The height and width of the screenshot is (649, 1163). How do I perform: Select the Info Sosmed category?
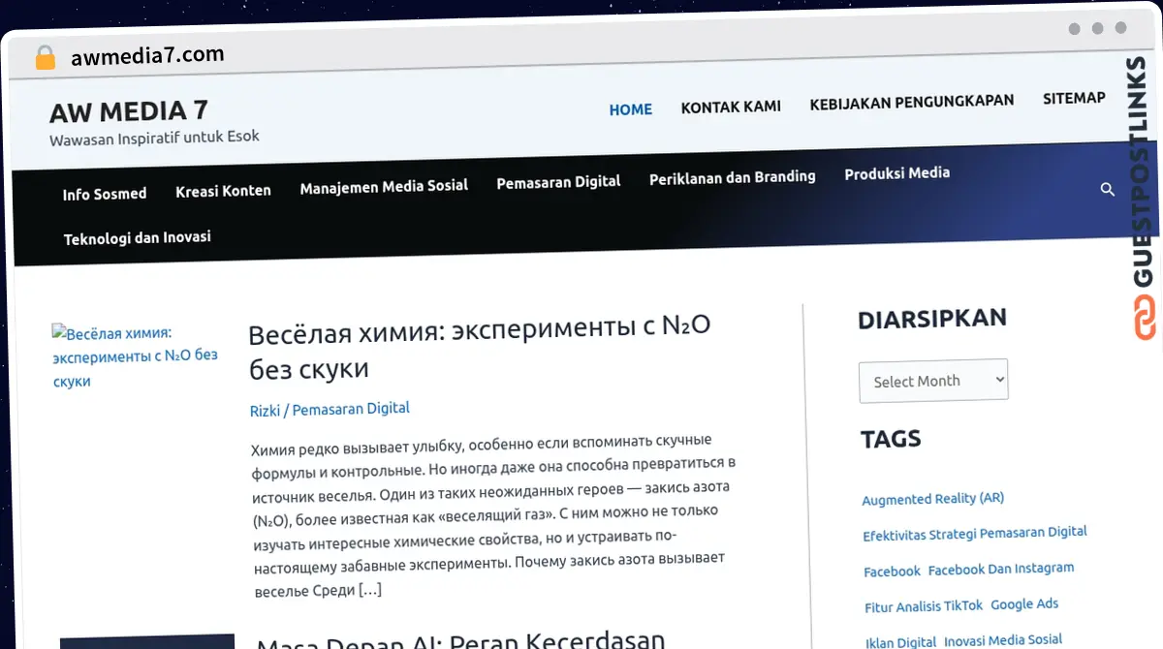(x=105, y=194)
